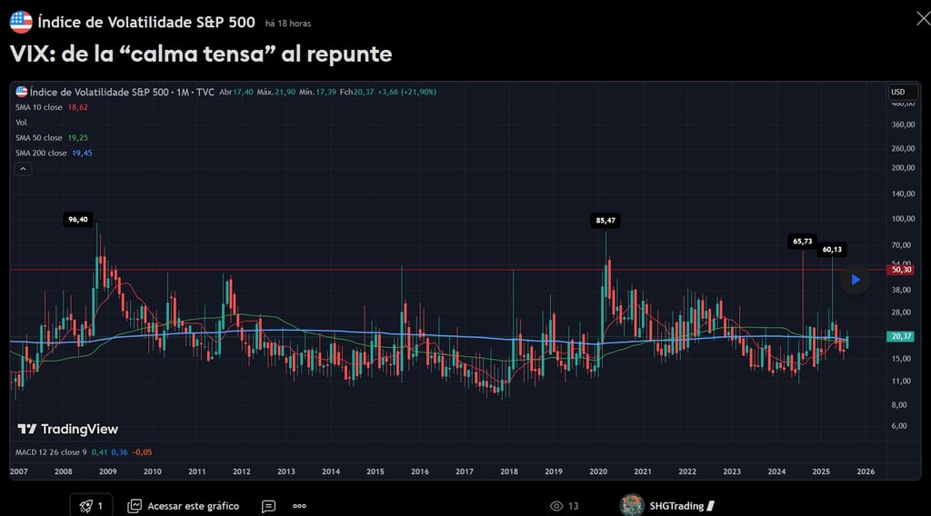Open the more options ellipsis menu

click(x=299, y=506)
